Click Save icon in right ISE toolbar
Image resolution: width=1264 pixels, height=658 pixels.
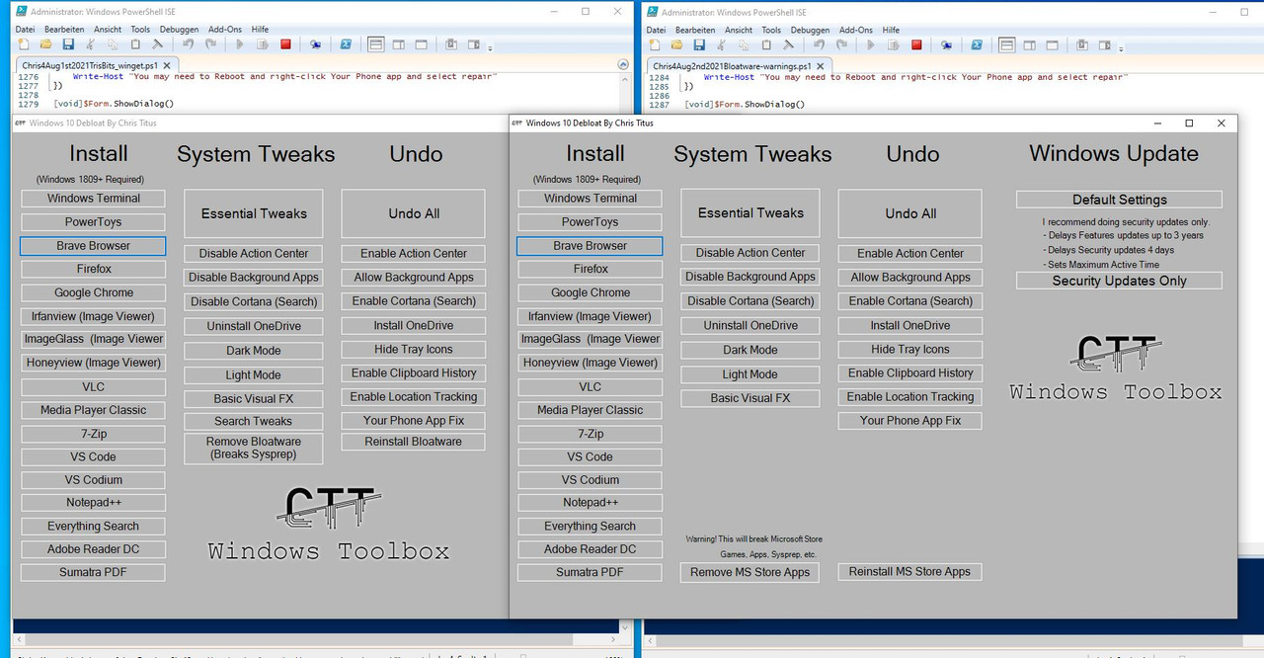click(698, 44)
